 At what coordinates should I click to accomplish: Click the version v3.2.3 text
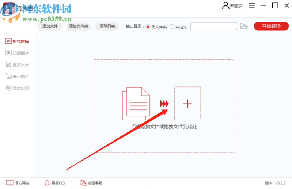(x=275, y=183)
